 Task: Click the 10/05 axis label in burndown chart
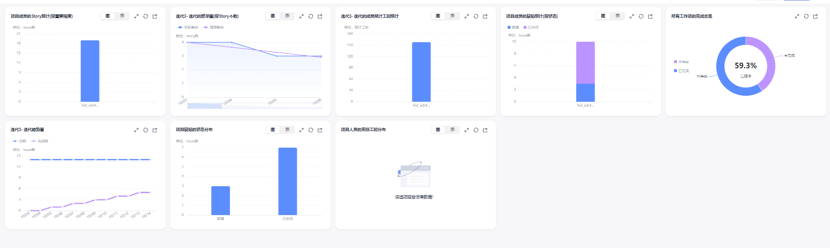[x=272, y=101]
